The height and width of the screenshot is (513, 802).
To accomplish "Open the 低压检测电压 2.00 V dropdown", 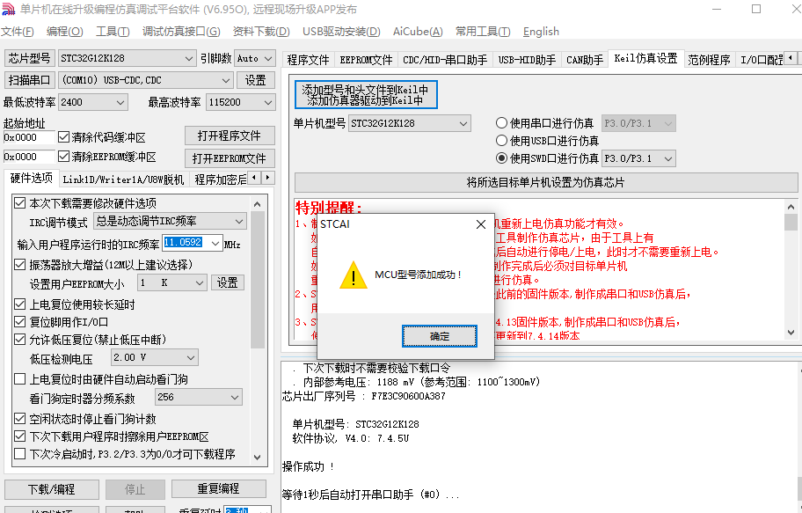I will [155, 357].
